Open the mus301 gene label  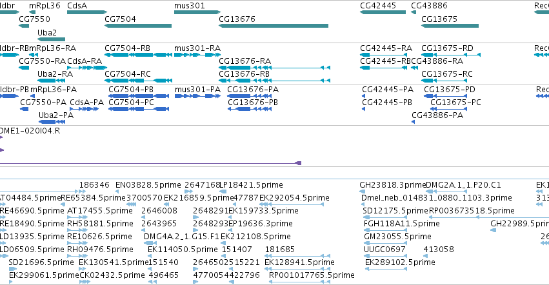click(190, 6)
